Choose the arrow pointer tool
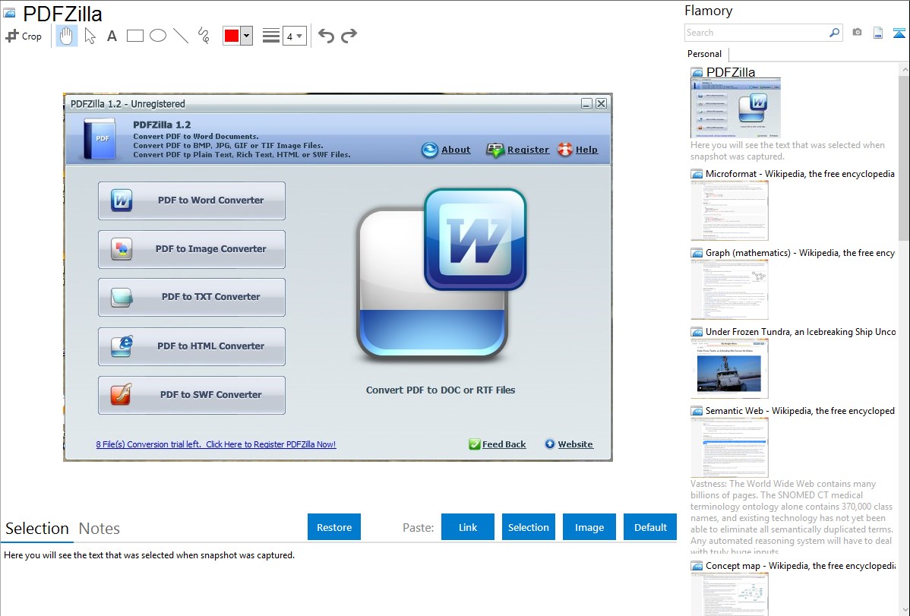Viewport: 910px width, 616px height. tap(90, 36)
